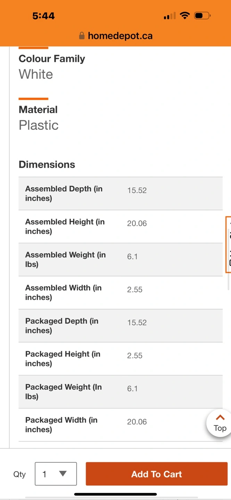
Task: Open the orange side tab on right edge
Action: [x=229, y=245]
